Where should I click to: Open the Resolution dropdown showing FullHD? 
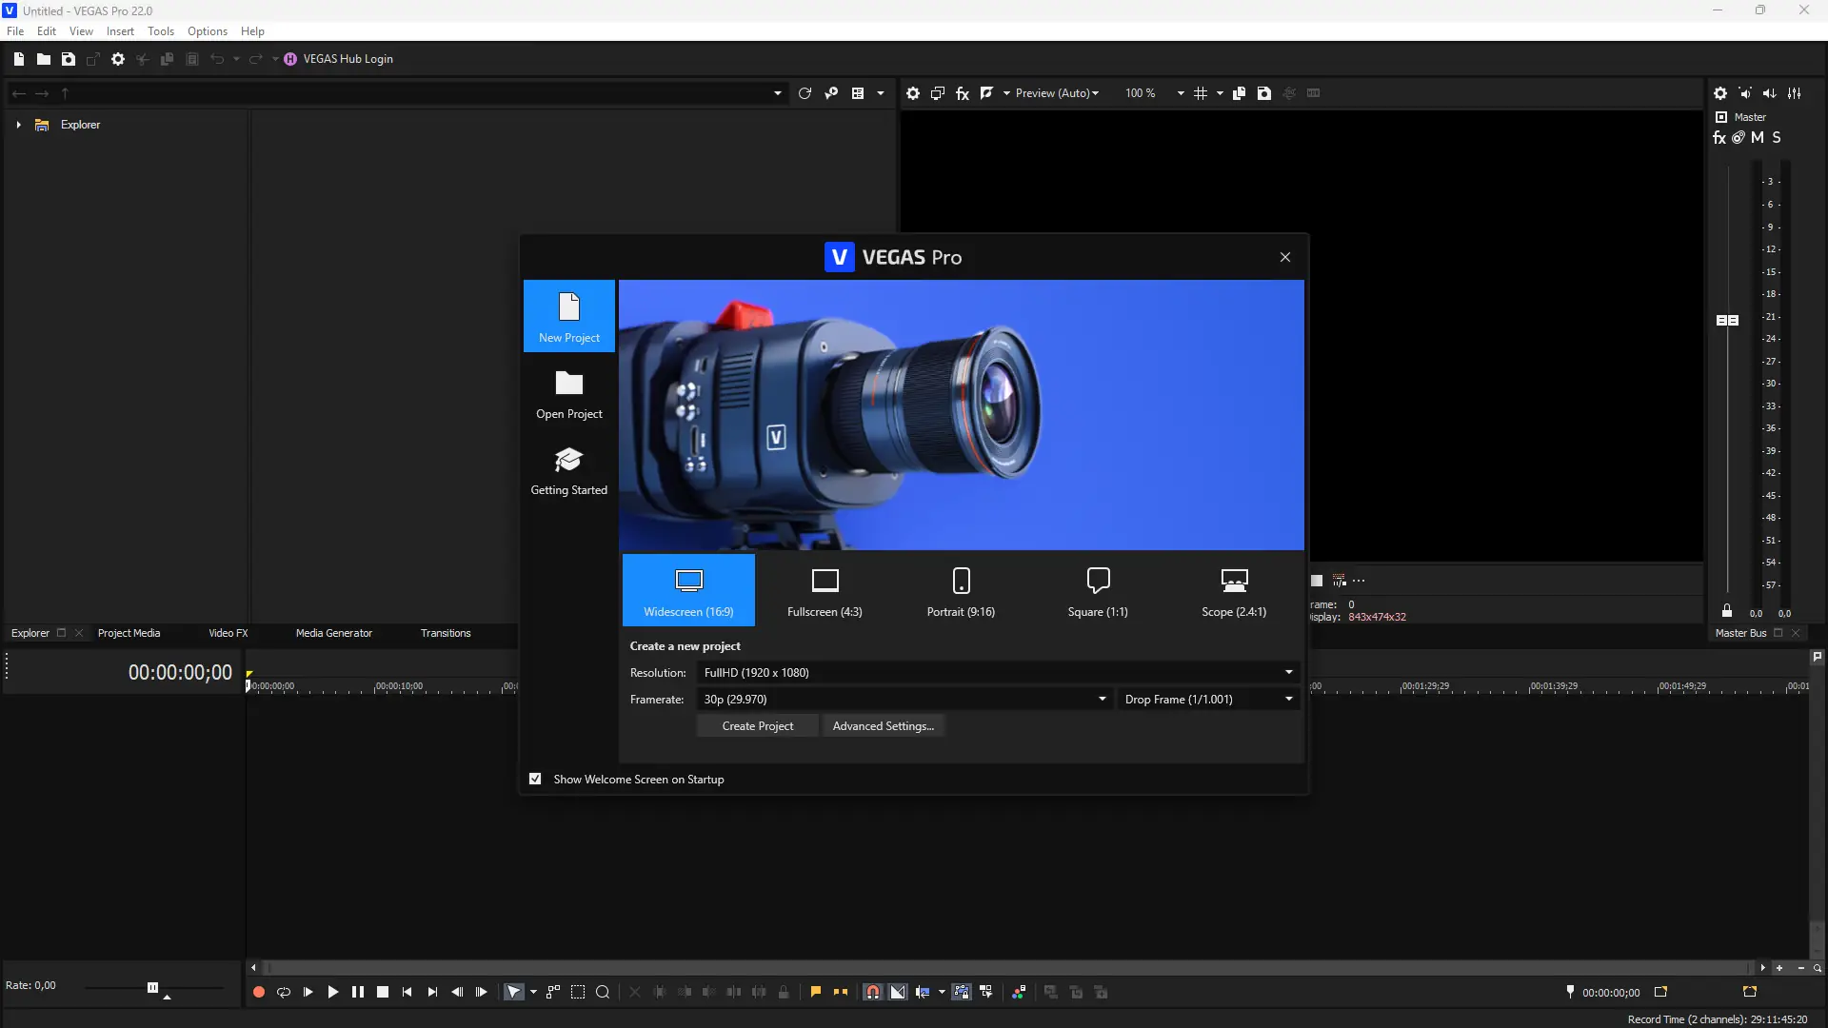pos(1288,672)
